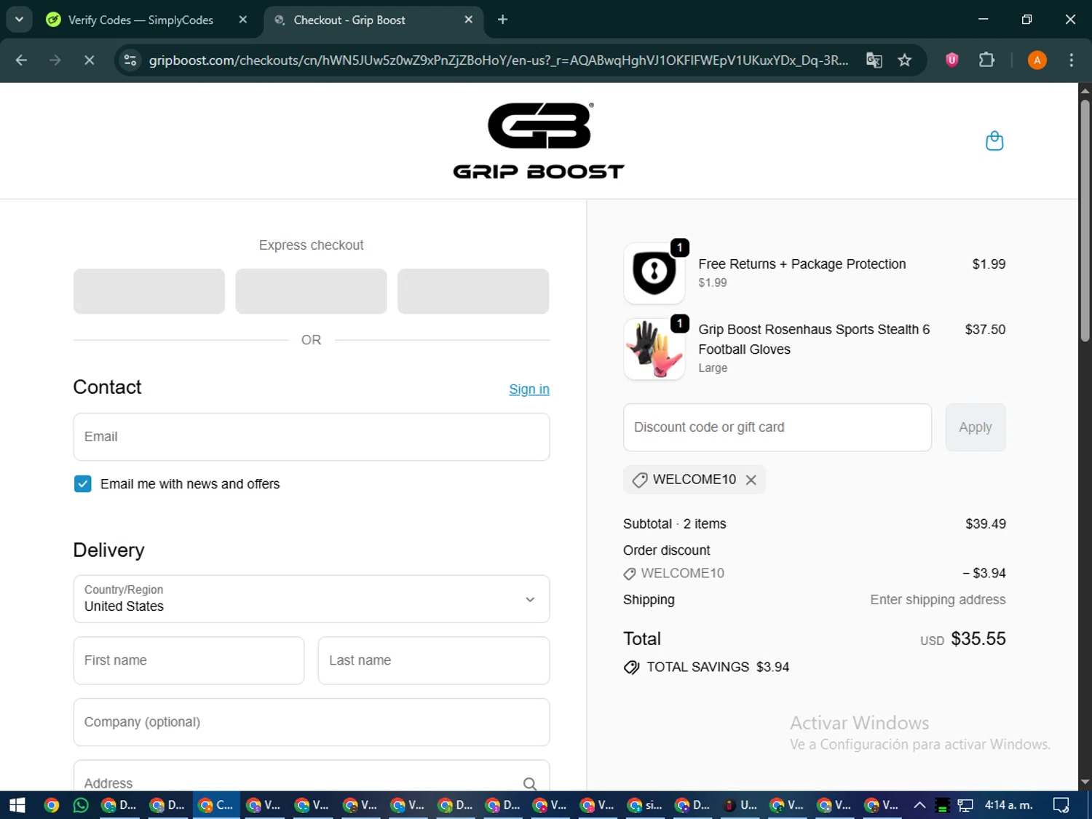This screenshot has width=1092, height=819.
Task: Open the cart bag icon
Action: 994,141
